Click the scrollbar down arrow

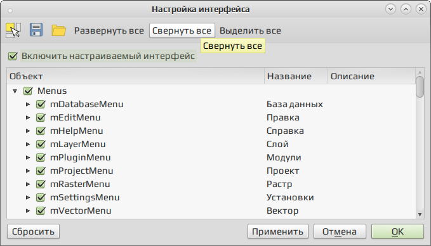point(420,215)
